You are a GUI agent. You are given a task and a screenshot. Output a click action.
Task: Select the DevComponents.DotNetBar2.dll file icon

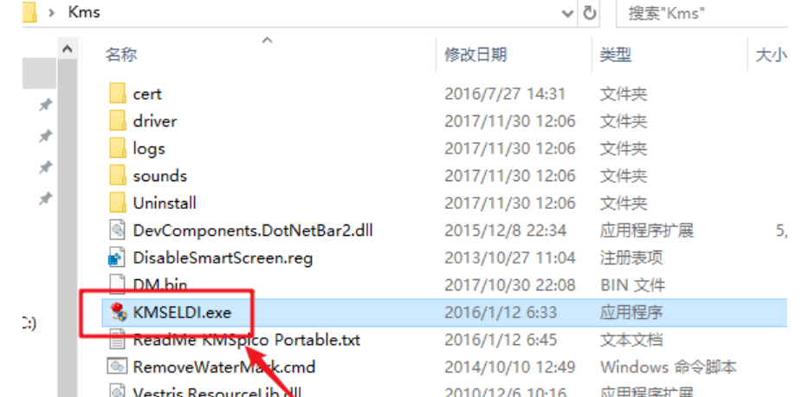click(x=118, y=230)
